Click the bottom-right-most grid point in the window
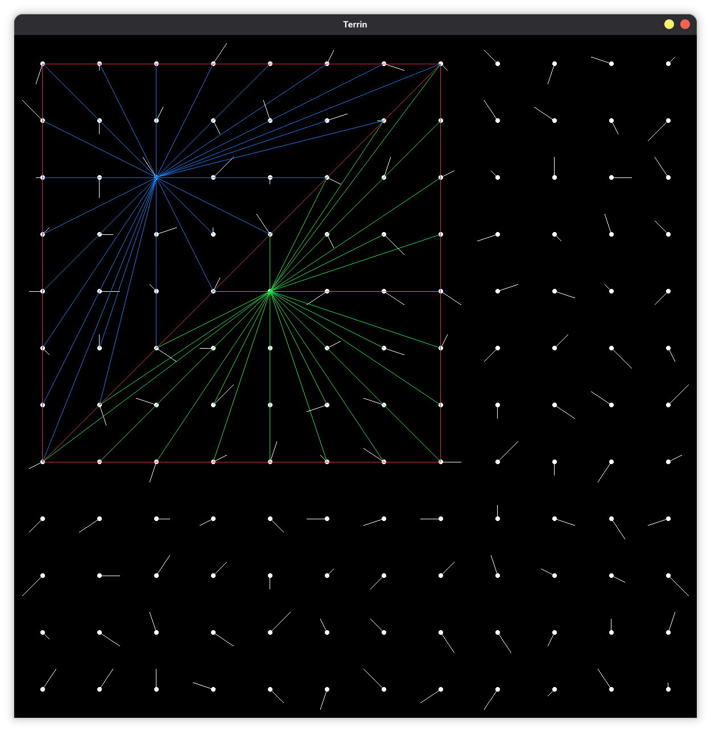This screenshot has width=711, height=732. pyautogui.click(x=668, y=689)
